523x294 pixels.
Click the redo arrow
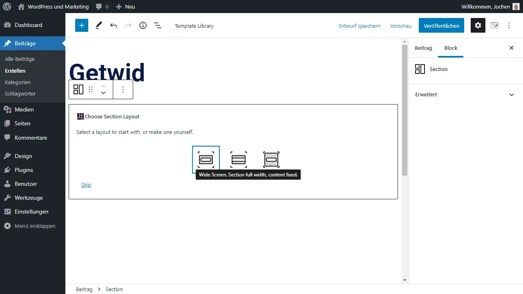[x=128, y=25]
